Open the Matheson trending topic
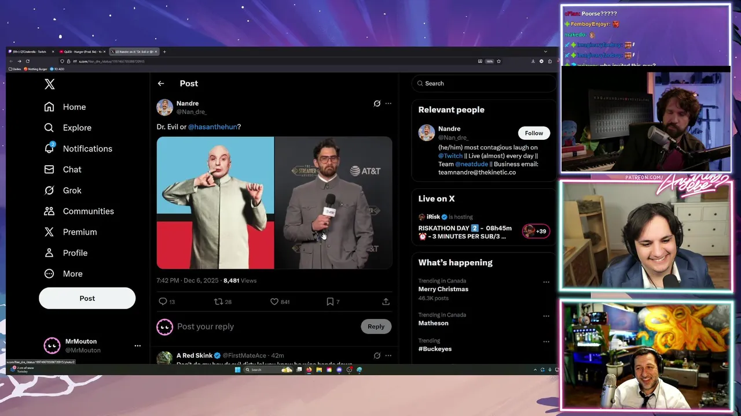Screen dimensions: 741x416 (x=433, y=323)
